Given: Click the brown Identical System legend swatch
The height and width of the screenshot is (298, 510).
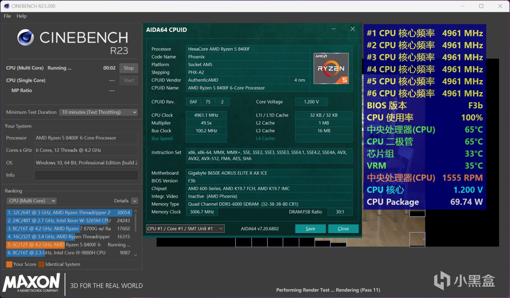Looking at the screenshot, I should coord(41,264).
